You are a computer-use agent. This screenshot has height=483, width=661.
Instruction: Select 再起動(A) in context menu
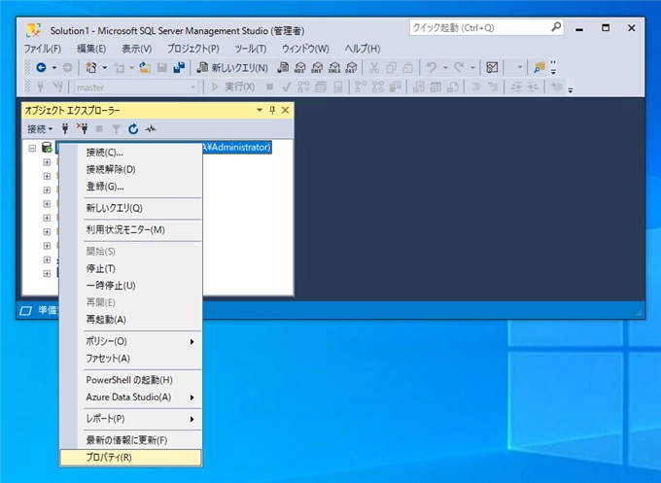click(x=130, y=320)
